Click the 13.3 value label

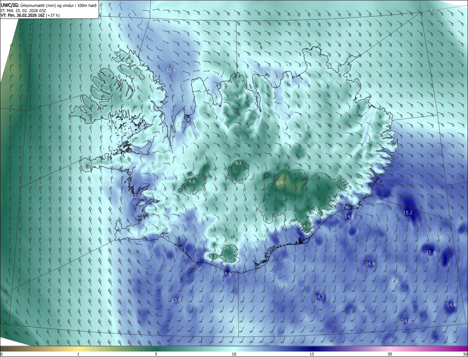click(136, 196)
